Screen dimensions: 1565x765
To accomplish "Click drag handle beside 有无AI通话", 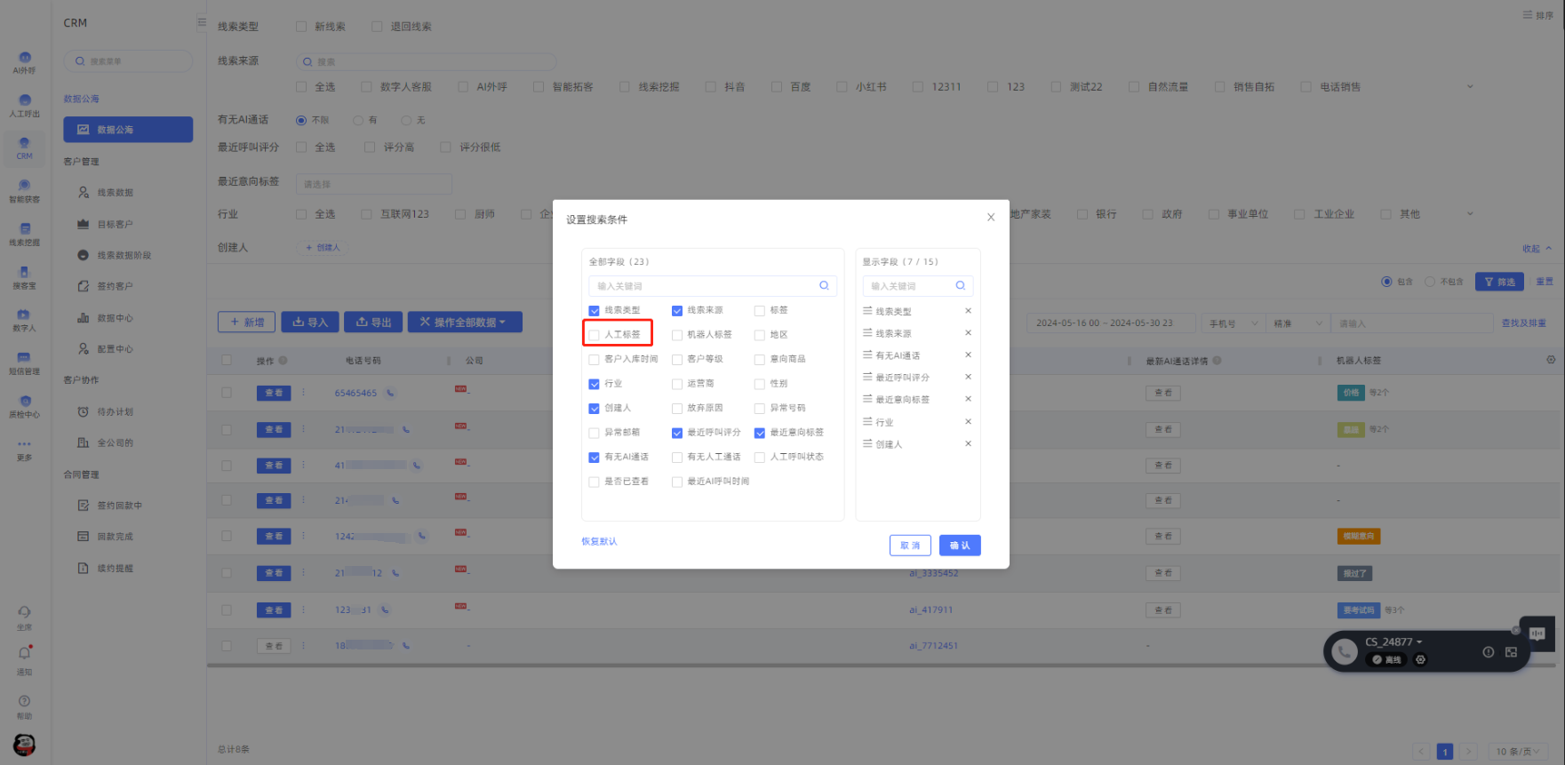I will pyautogui.click(x=867, y=355).
